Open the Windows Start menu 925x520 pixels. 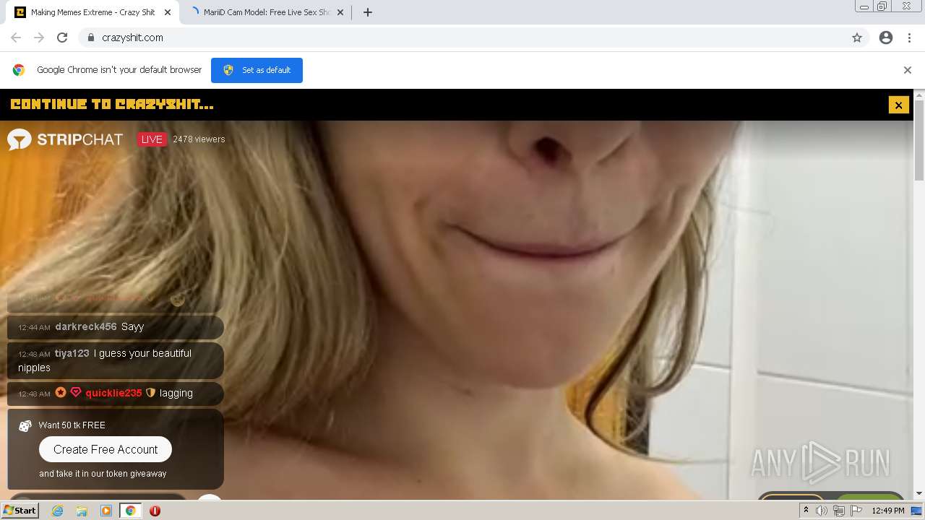click(20, 511)
